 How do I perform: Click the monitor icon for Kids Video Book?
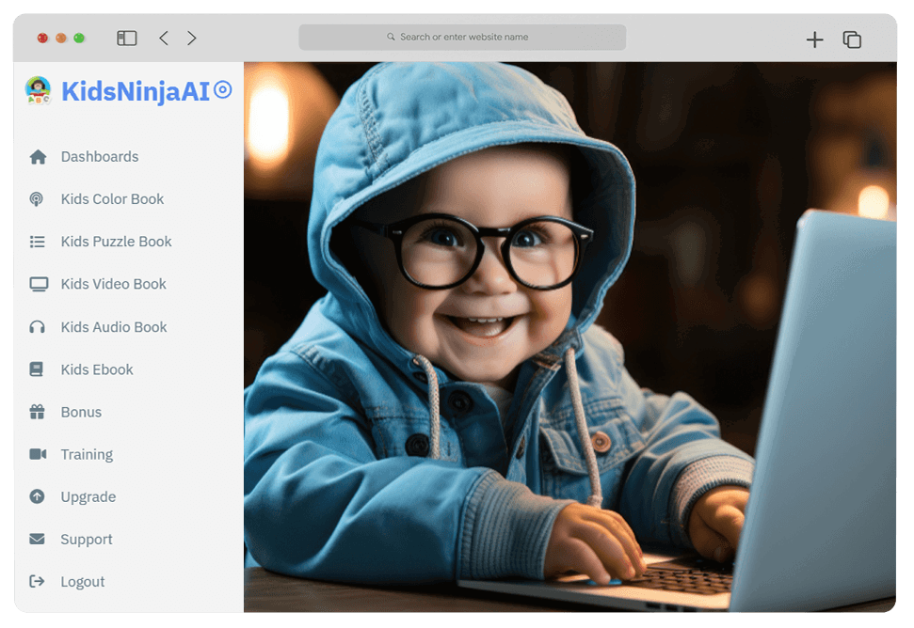(x=38, y=284)
